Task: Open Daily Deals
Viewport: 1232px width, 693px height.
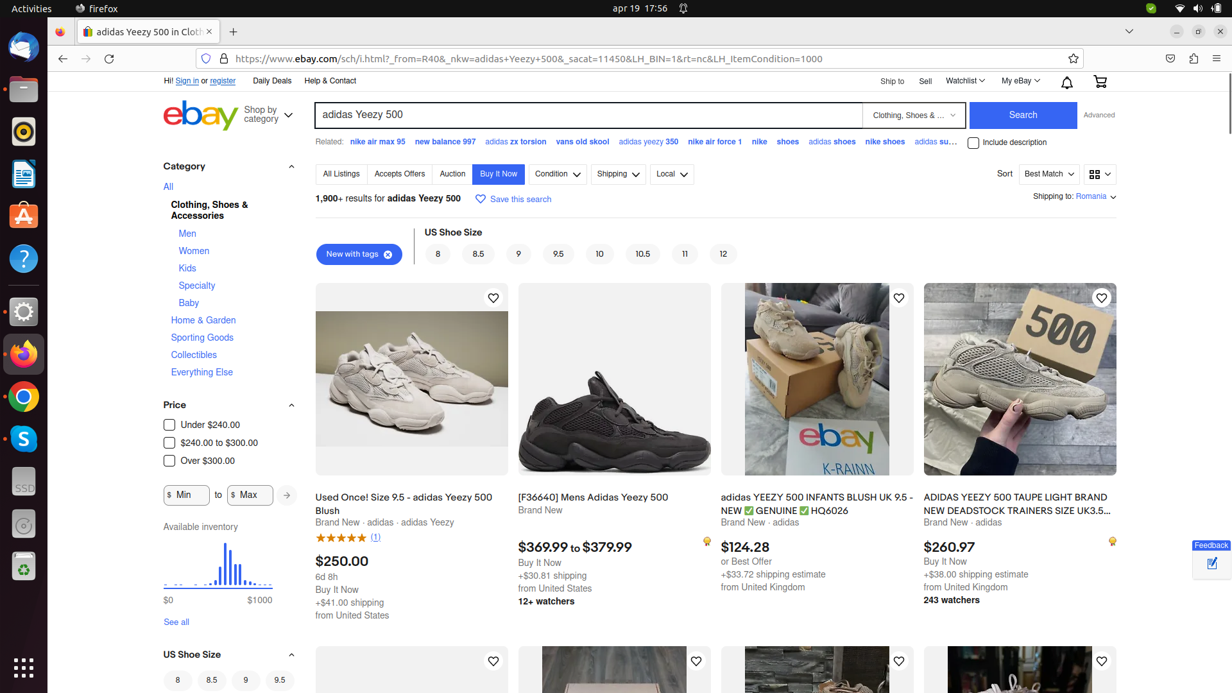Action: pyautogui.click(x=272, y=81)
